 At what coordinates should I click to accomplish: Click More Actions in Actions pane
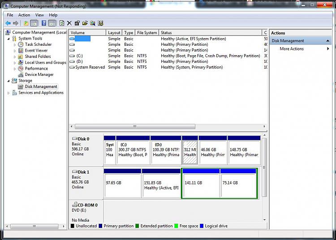292,49
